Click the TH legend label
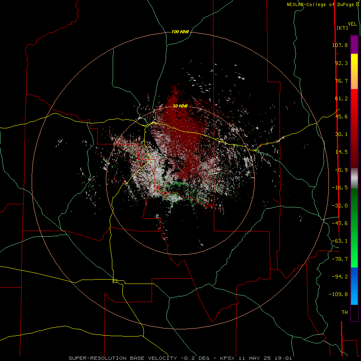Viewport: 361px width, 361px height. point(345,312)
